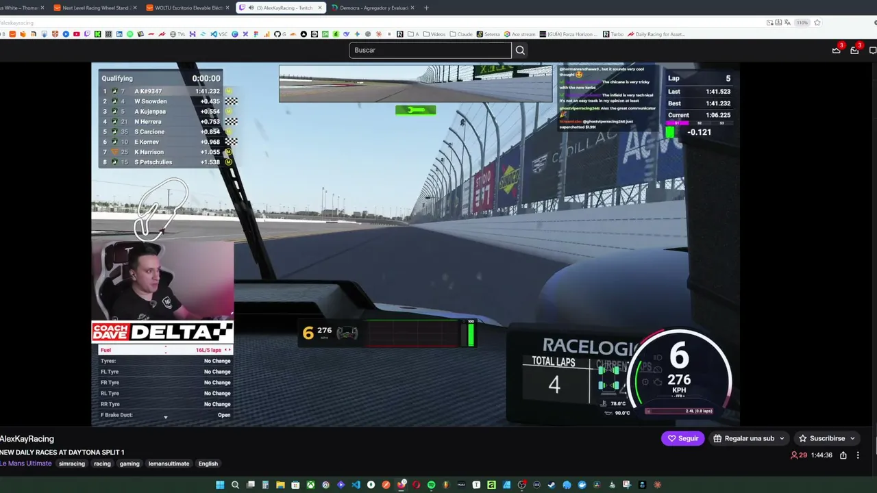This screenshot has width=877, height=493.
Task: Open Task View on the taskbar
Action: point(250,485)
